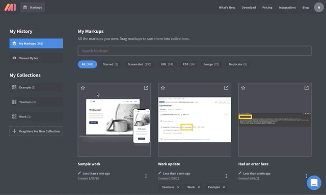The height and width of the screenshot is (195, 326).
Task: Open more options for Sample work
Action: (x=146, y=176)
